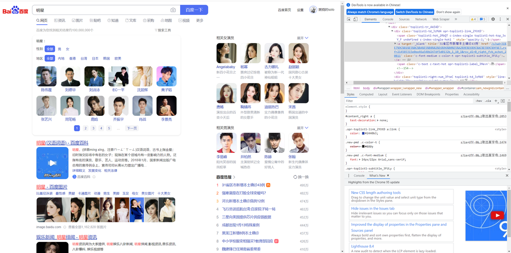Open the drawer three-dot menu beside Console
The image size is (511, 253).
click(349, 175)
